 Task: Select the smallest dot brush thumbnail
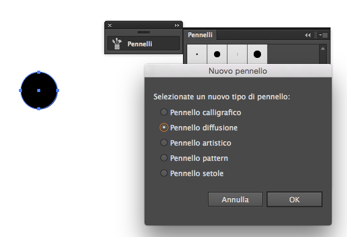click(197, 54)
